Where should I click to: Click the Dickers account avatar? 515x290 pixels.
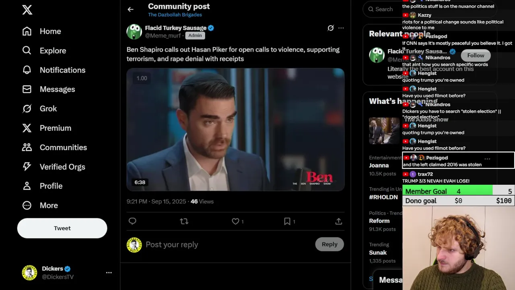[x=29, y=273]
